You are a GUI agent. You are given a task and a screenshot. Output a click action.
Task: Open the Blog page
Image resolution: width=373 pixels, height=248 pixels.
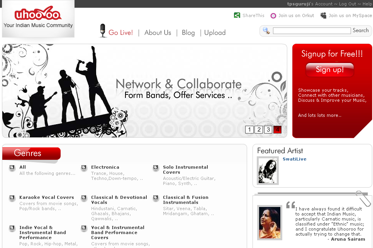coord(188,32)
